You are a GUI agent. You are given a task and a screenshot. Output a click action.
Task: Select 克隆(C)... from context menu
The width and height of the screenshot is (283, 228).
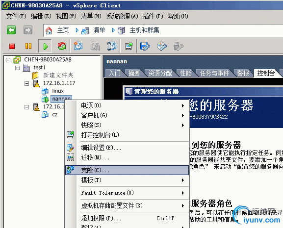(x=127, y=170)
